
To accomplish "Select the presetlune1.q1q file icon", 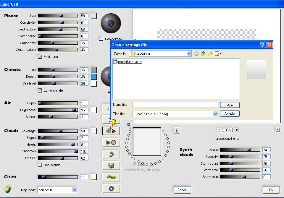I will pos(115,61).
